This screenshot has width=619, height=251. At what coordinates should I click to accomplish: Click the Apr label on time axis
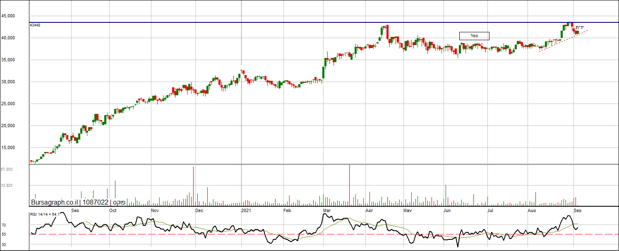click(369, 210)
